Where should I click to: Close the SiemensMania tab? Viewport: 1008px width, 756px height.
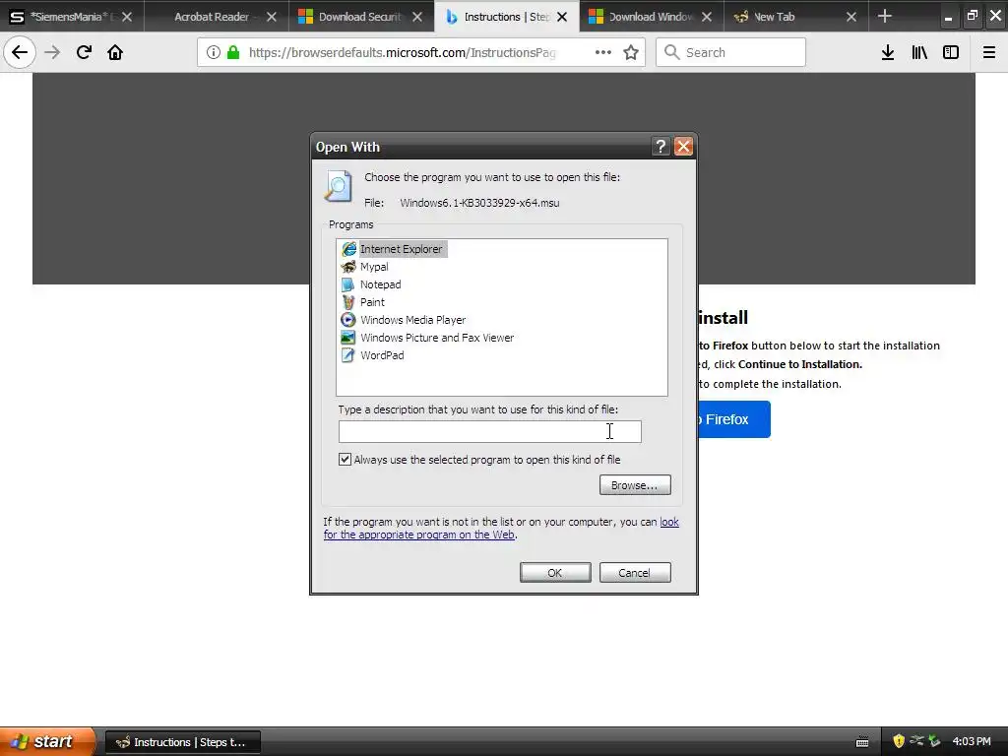coord(127,17)
